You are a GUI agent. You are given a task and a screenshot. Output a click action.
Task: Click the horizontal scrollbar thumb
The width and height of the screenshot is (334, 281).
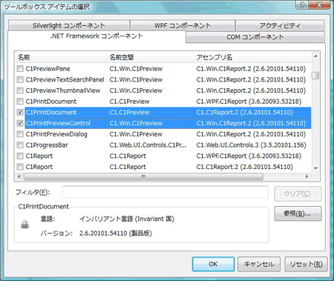click(143, 176)
